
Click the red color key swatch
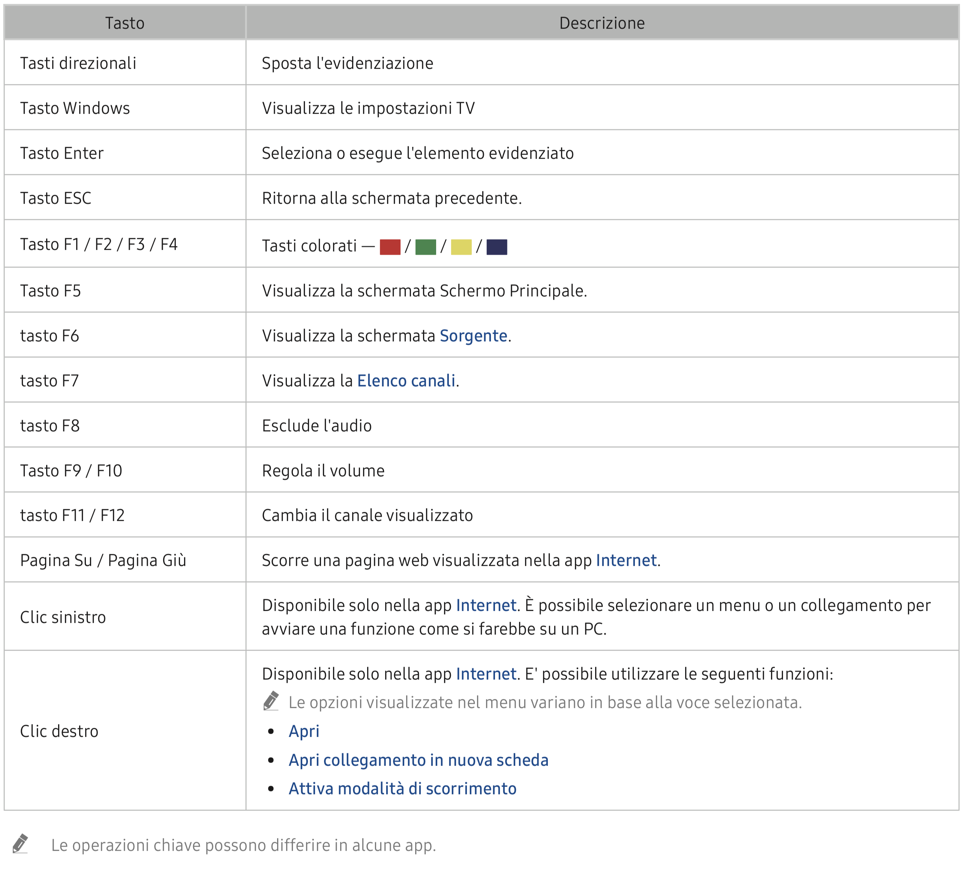tap(390, 247)
